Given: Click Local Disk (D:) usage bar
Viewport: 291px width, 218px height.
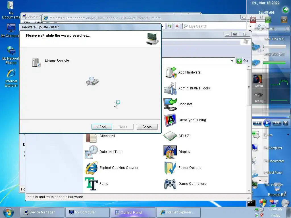Looking at the screenshot, I should click(x=274, y=63).
